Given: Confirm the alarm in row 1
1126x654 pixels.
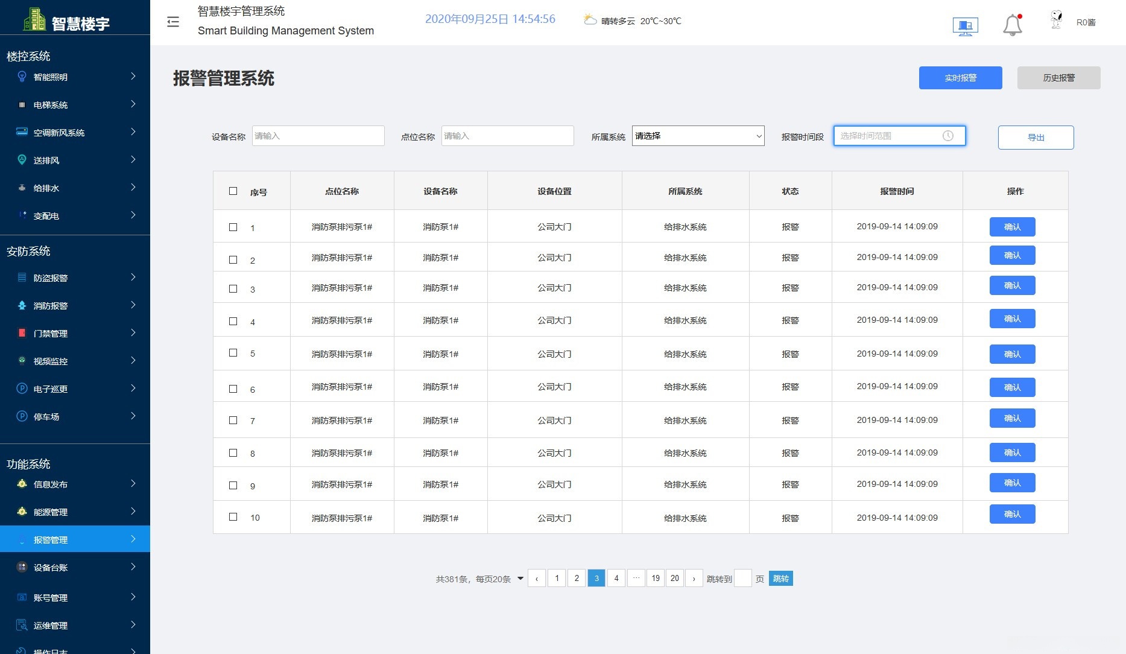Looking at the screenshot, I should pyautogui.click(x=1013, y=227).
